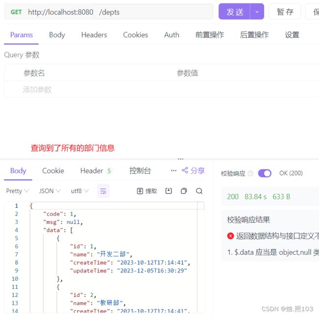Open the 前置操作 pre-processors tab
The image size is (319, 316).
pyautogui.click(x=210, y=35)
